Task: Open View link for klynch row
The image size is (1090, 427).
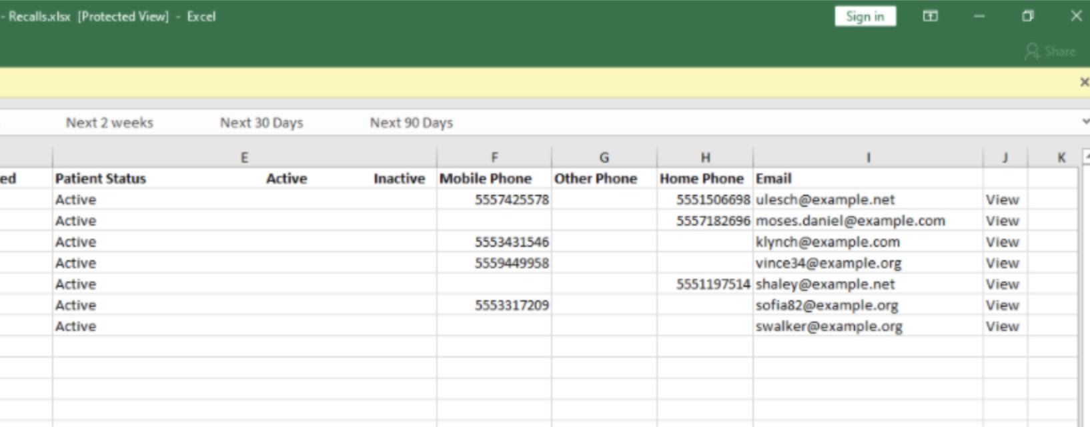Action: [x=1003, y=242]
